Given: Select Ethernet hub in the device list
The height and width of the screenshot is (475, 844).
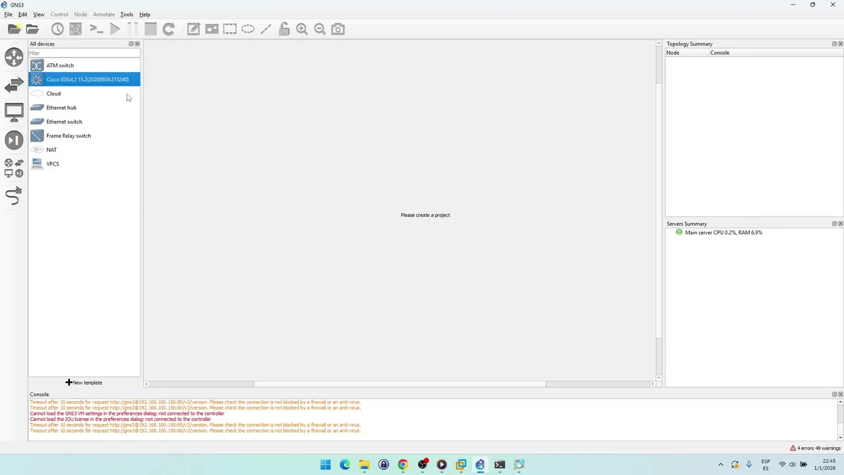Looking at the screenshot, I should tap(84, 108).
